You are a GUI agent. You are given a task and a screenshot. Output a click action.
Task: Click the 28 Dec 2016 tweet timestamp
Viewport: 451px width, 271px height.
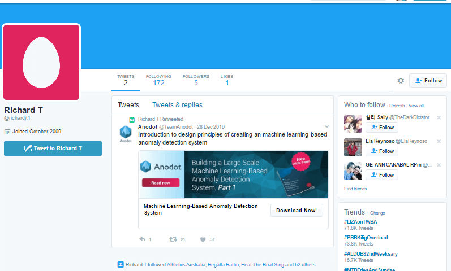tap(211, 127)
